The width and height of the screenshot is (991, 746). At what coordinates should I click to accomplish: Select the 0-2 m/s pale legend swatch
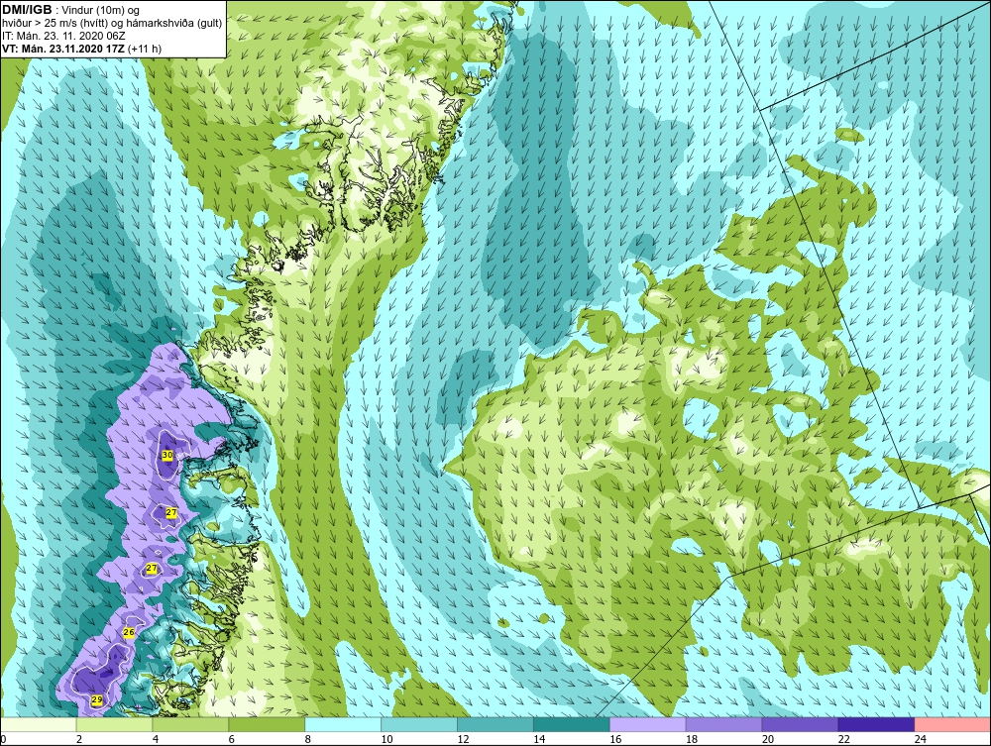(39, 724)
